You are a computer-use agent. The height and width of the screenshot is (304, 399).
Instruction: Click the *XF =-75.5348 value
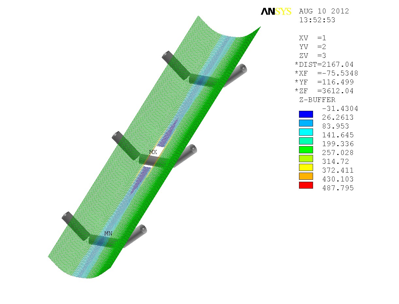326,73
